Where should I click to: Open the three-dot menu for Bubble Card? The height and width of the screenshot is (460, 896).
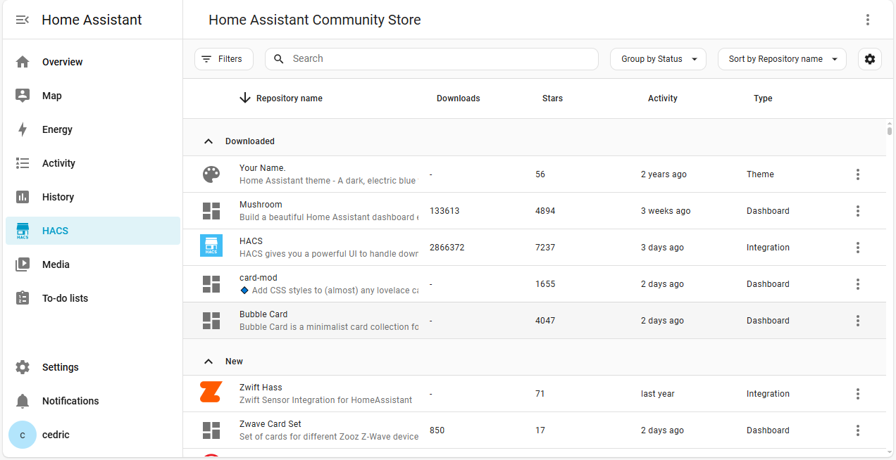pos(857,321)
